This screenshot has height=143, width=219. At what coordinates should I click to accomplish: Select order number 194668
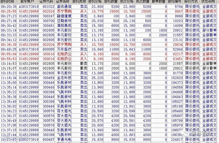(x=177, y=92)
